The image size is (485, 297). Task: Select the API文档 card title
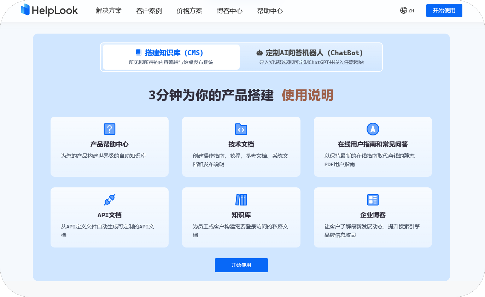click(110, 215)
